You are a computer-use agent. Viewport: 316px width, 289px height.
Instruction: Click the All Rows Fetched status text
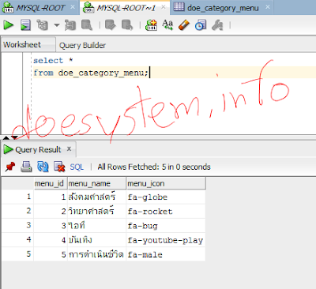pyautogui.click(x=154, y=167)
